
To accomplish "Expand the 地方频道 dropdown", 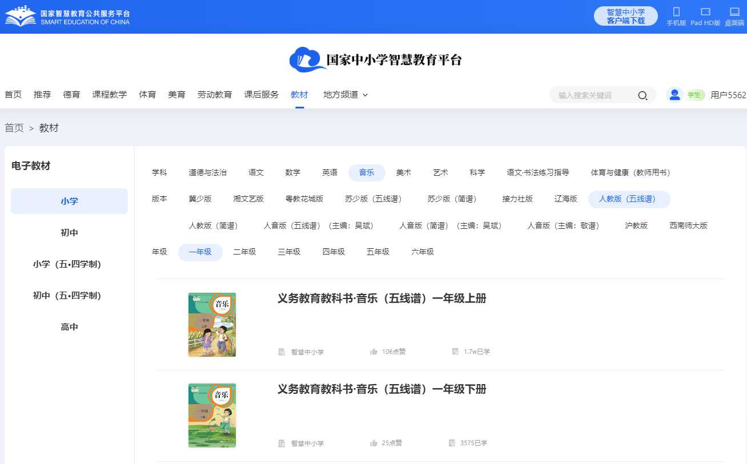I will coord(346,95).
